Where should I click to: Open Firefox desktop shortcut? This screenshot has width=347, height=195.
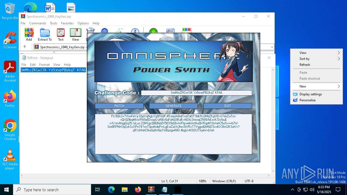[x=10, y=99]
